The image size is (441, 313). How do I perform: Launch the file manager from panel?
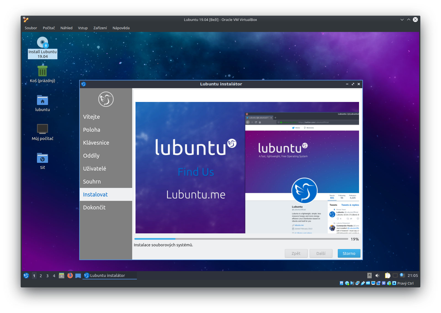tap(62, 276)
